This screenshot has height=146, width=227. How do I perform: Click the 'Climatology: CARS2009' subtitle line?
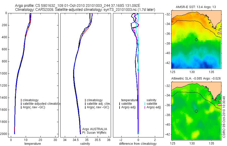coord(85,10)
